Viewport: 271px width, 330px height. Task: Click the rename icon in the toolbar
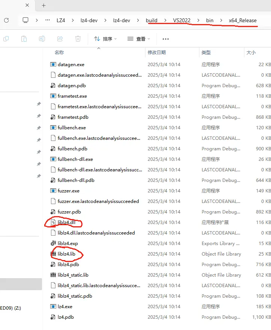(x=42, y=39)
